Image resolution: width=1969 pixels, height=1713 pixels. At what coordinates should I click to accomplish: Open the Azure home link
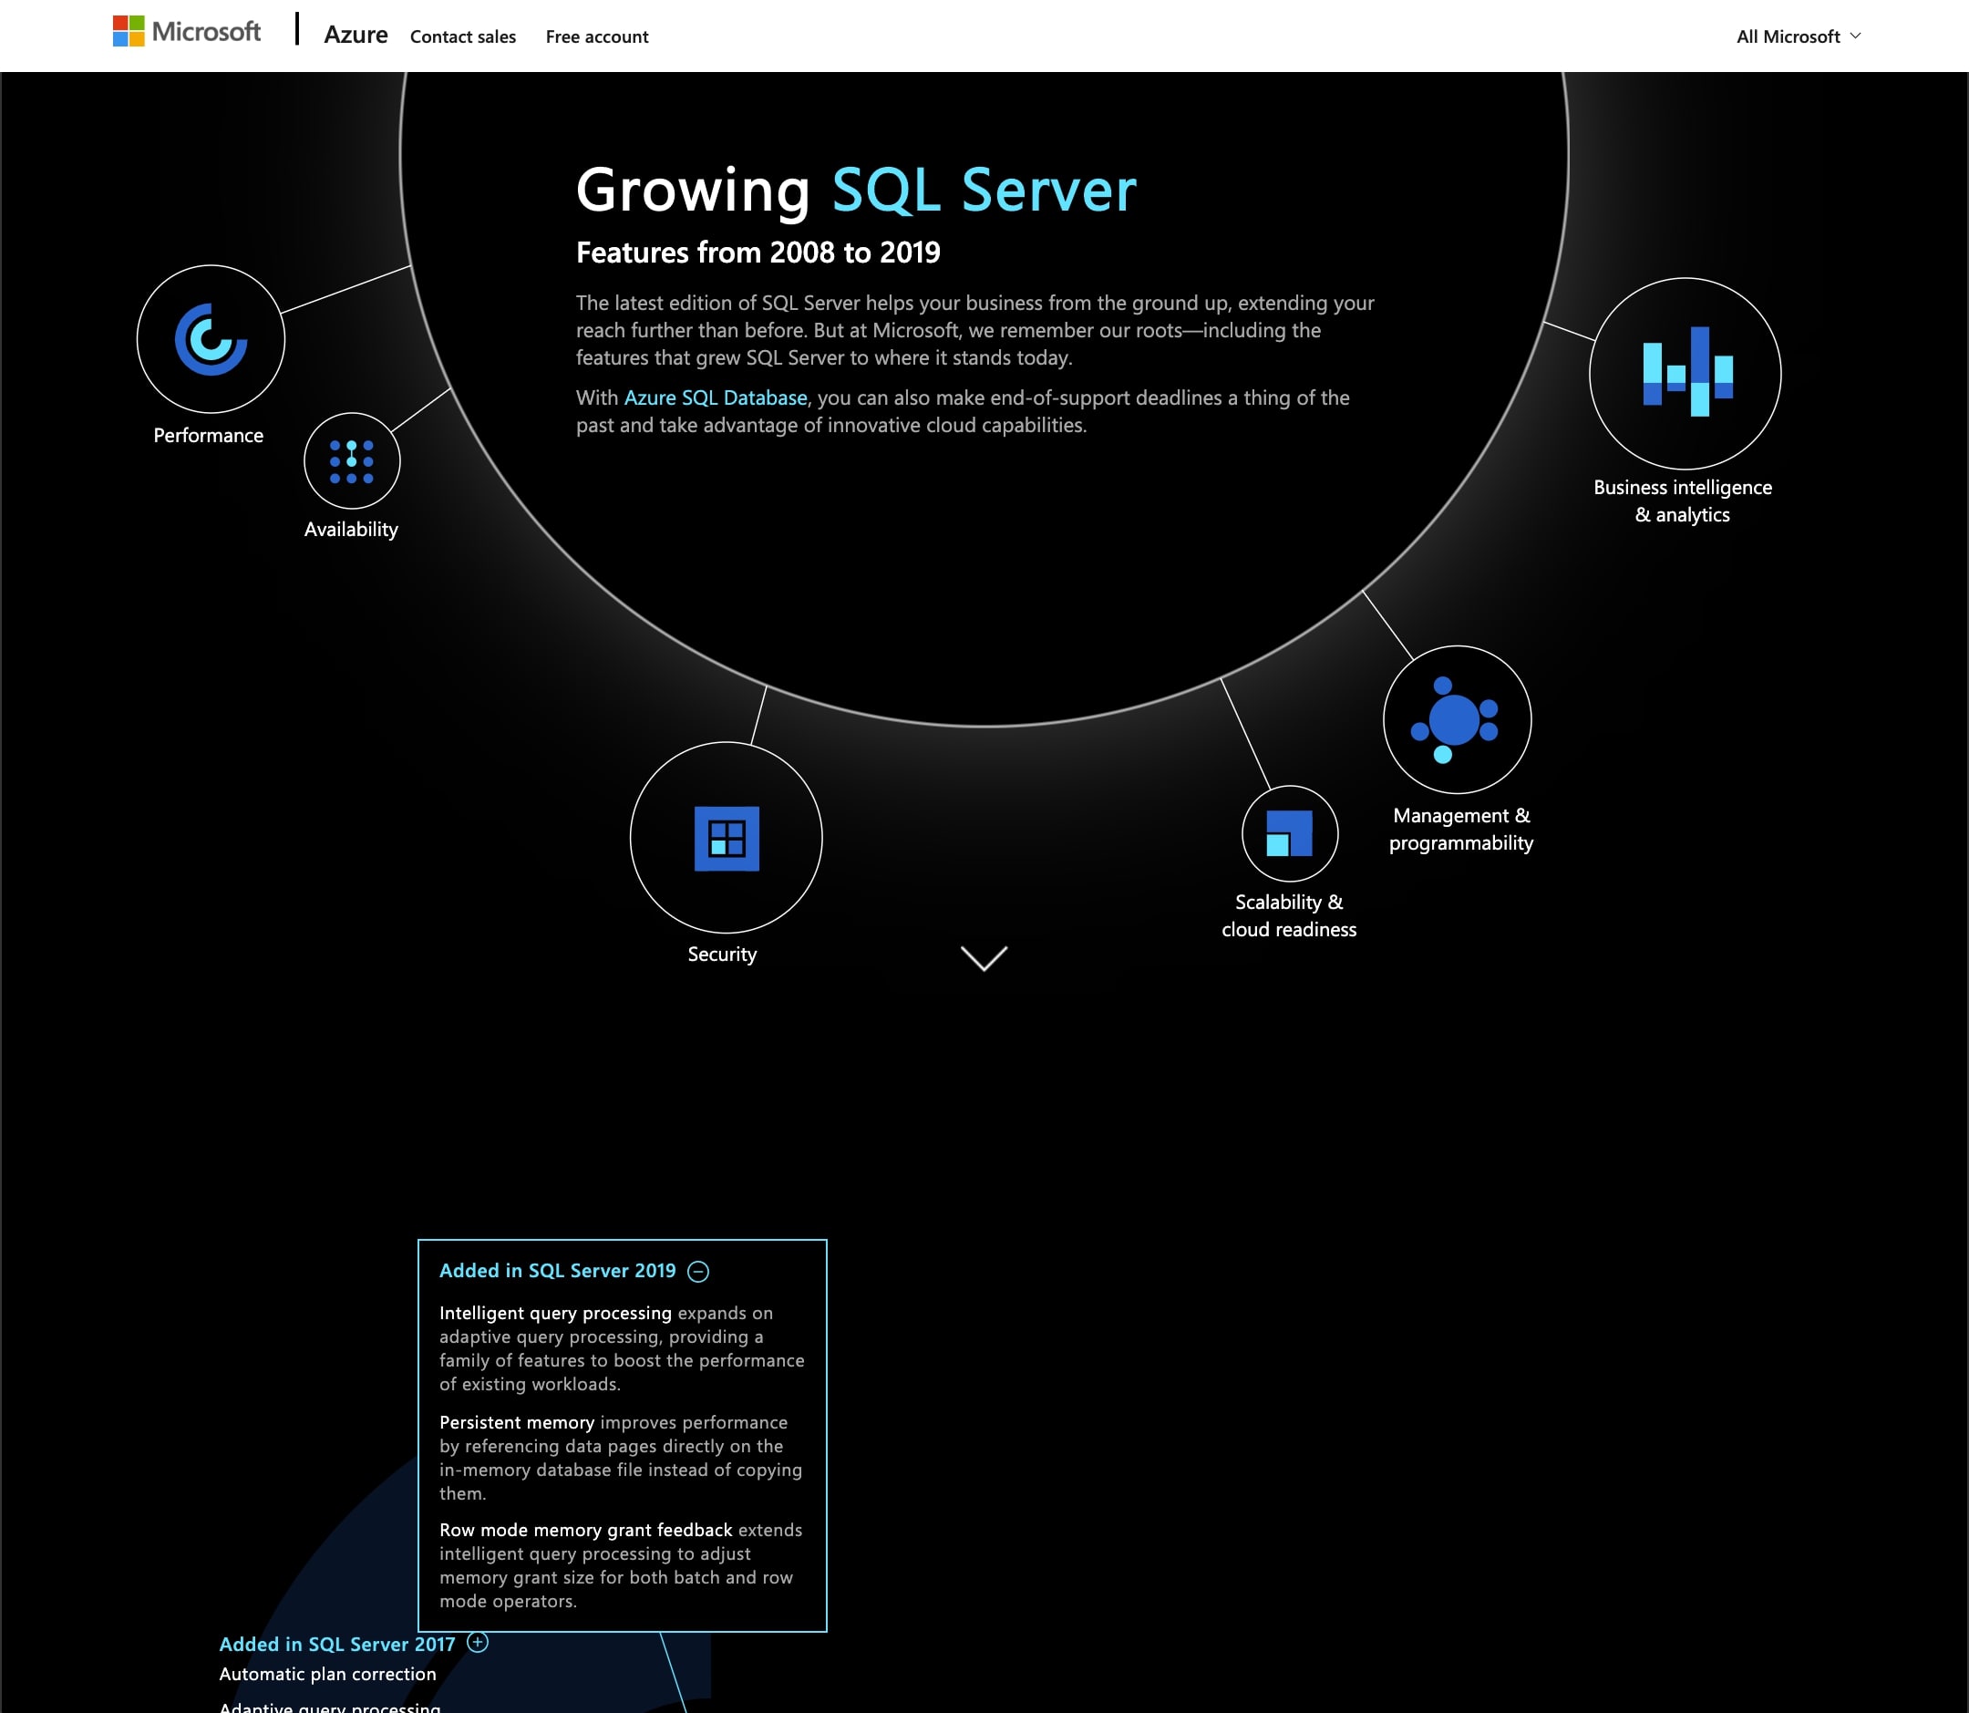(356, 36)
